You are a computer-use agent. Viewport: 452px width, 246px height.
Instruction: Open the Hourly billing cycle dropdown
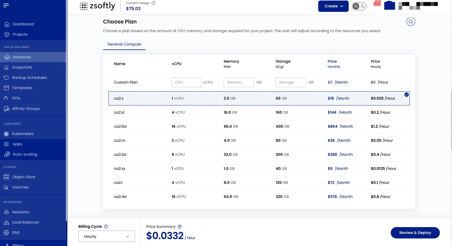pos(107,236)
